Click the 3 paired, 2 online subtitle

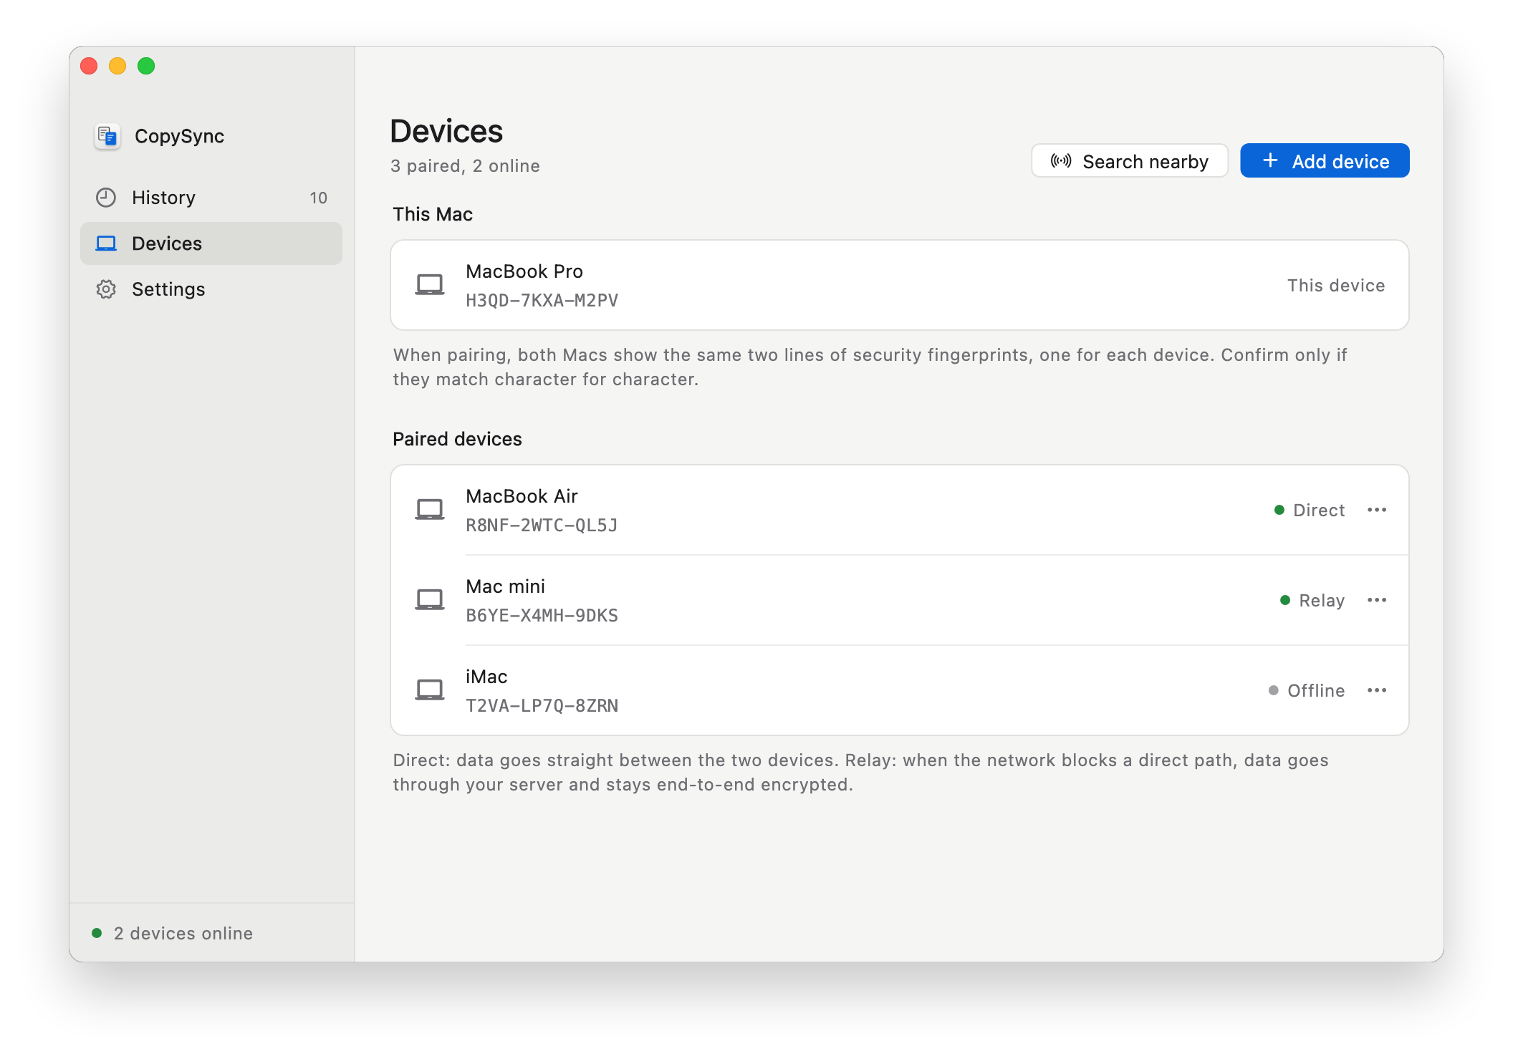465,166
